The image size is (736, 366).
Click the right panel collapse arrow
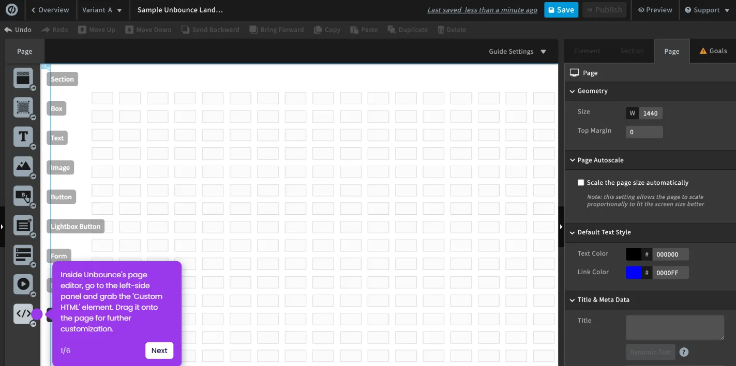coord(561,227)
